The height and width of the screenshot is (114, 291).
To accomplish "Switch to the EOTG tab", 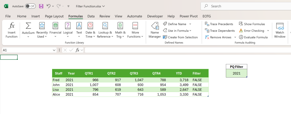I will tap(207, 16).
